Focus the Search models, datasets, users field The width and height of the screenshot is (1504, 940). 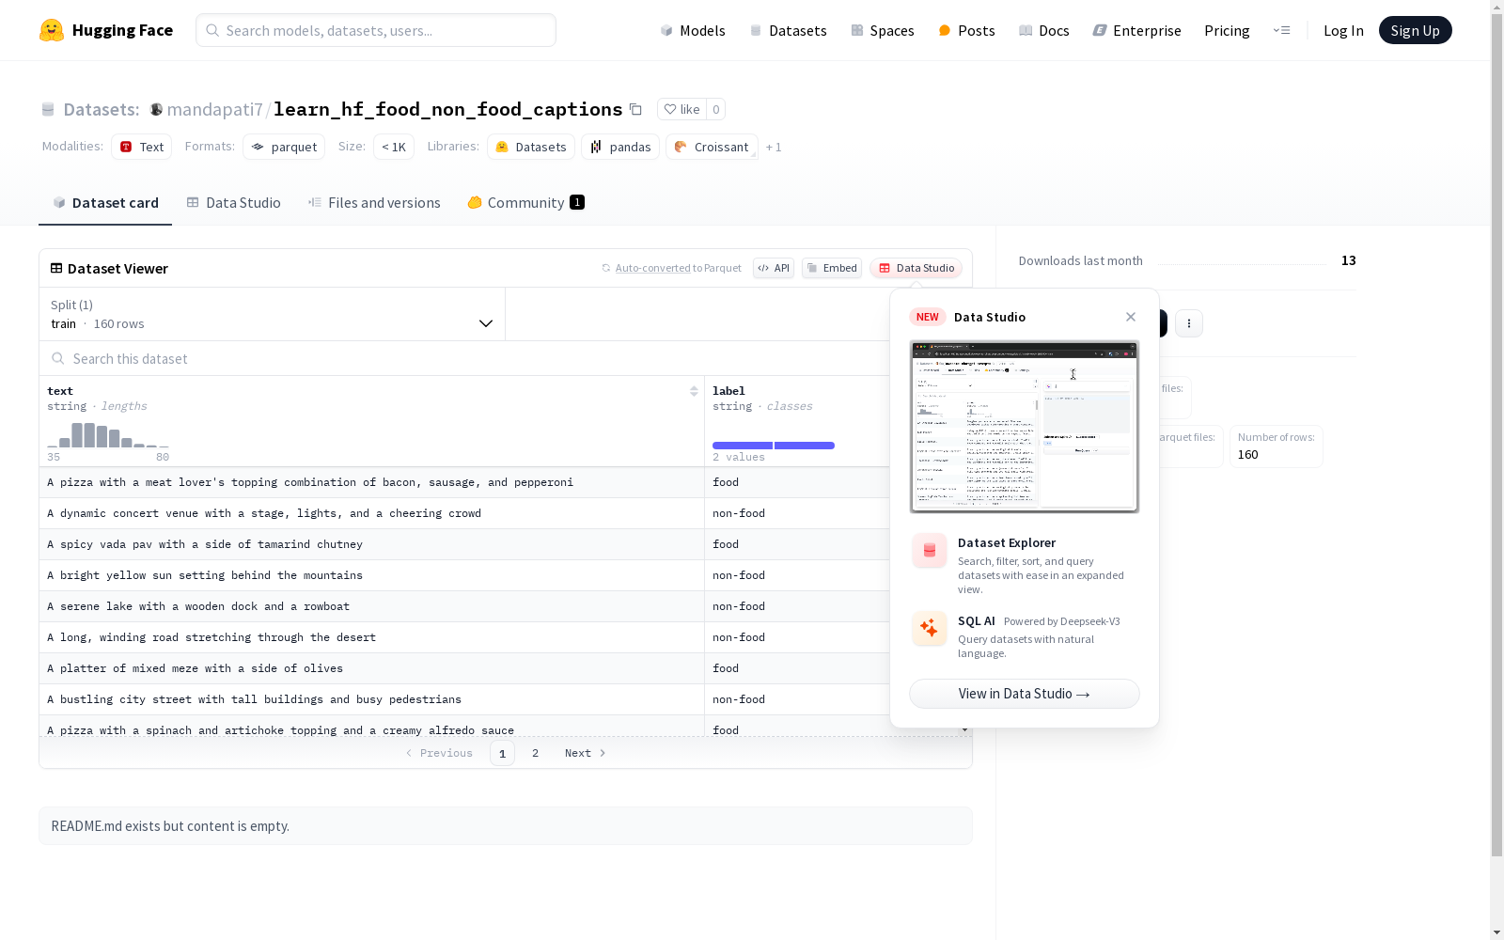click(376, 30)
